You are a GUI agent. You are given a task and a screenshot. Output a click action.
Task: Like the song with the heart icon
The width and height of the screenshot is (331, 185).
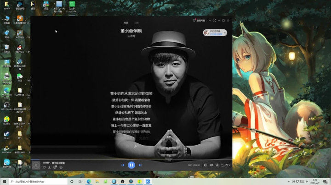44,167
